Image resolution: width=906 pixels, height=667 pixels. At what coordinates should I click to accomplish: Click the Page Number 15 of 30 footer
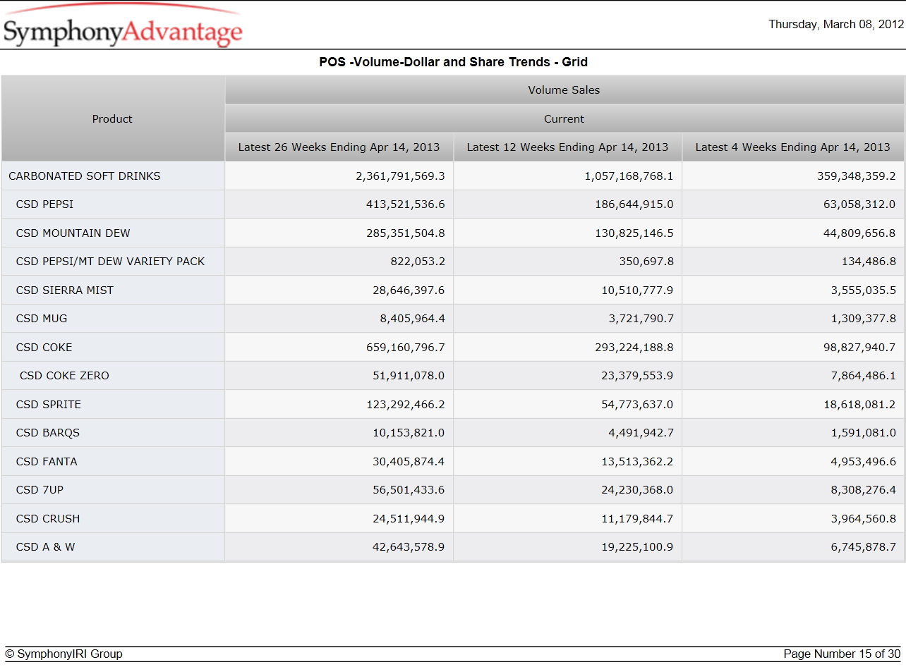pyautogui.click(x=842, y=654)
